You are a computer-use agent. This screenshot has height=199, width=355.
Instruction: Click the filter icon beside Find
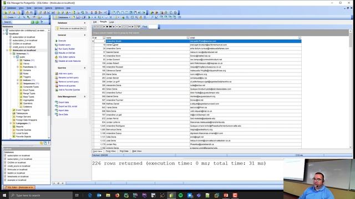tap(139, 27)
